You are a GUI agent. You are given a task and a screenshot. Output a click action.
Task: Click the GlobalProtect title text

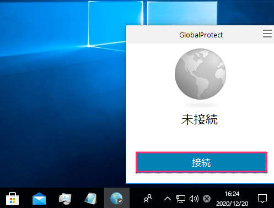click(x=201, y=35)
